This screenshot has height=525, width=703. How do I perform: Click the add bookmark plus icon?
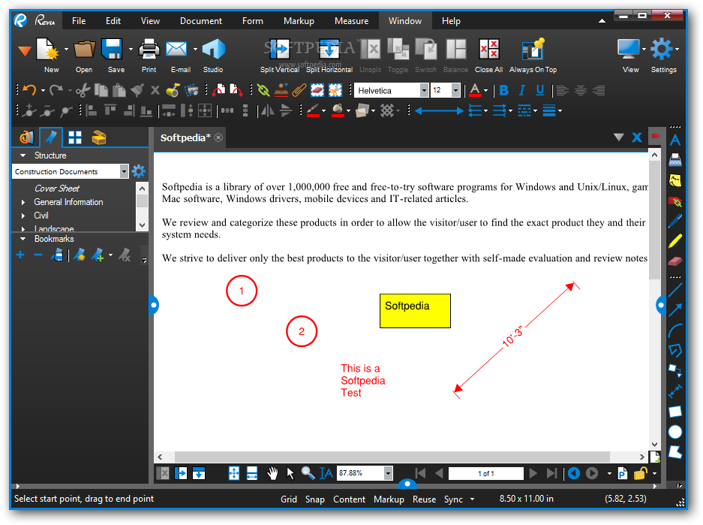20,255
